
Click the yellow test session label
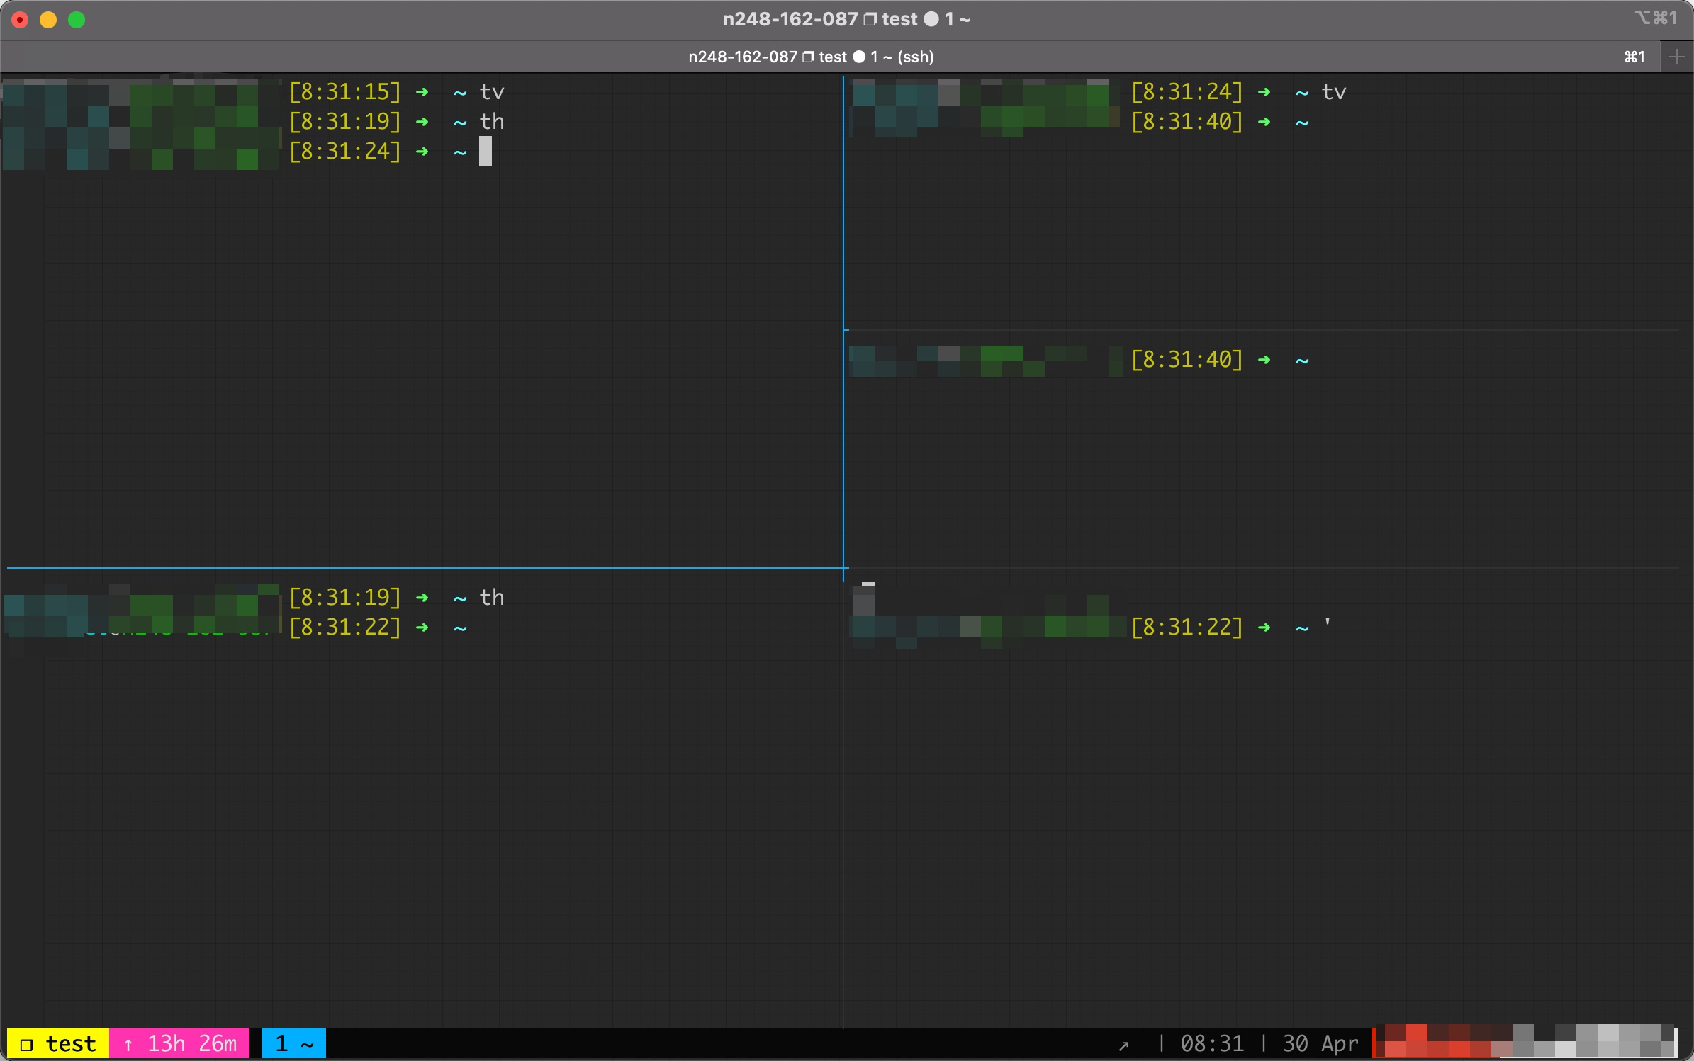click(x=58, y=1043)
